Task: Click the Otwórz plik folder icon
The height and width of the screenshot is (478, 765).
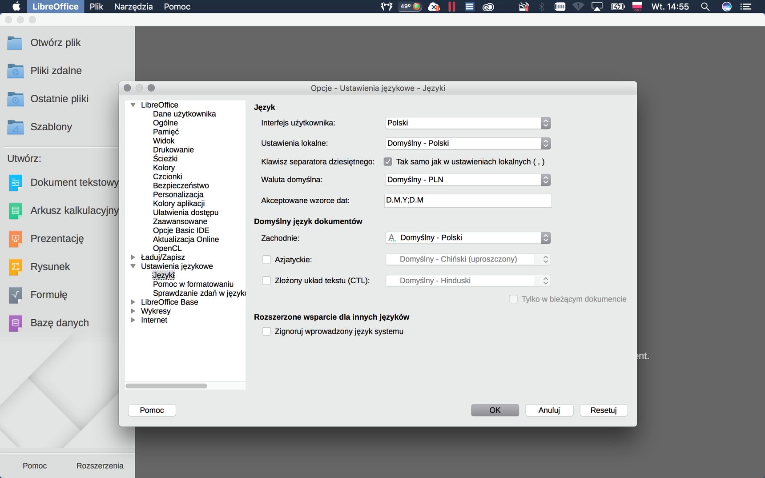Action: tap(15, 43)
